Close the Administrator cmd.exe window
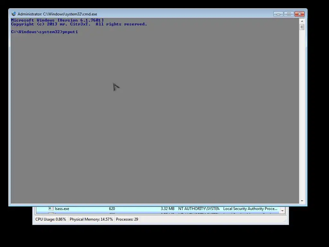329x247 pixels. [299, 14]
